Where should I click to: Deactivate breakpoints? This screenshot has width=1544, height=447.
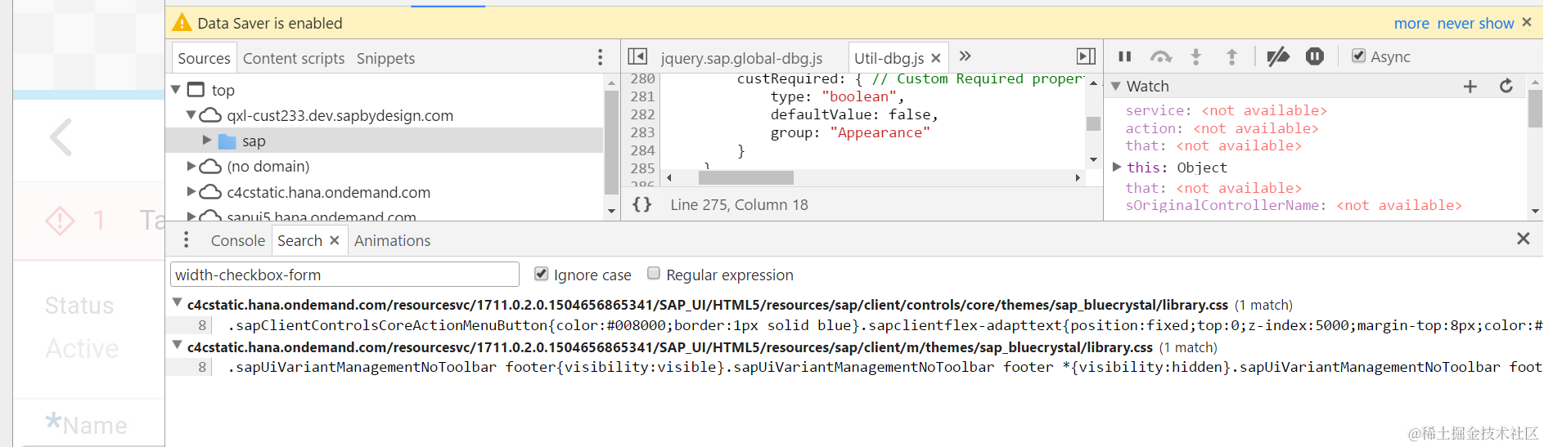coord(1278,56)
